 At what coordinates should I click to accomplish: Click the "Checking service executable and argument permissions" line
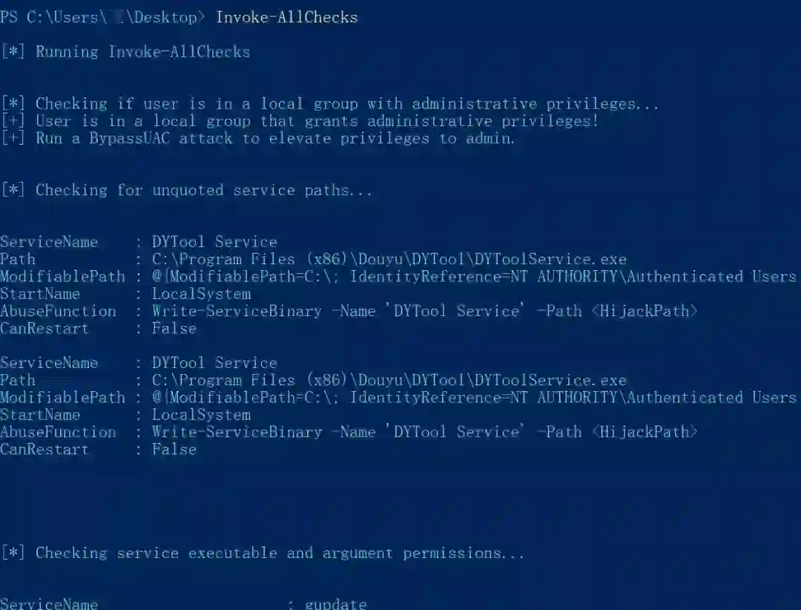(262, 554)
